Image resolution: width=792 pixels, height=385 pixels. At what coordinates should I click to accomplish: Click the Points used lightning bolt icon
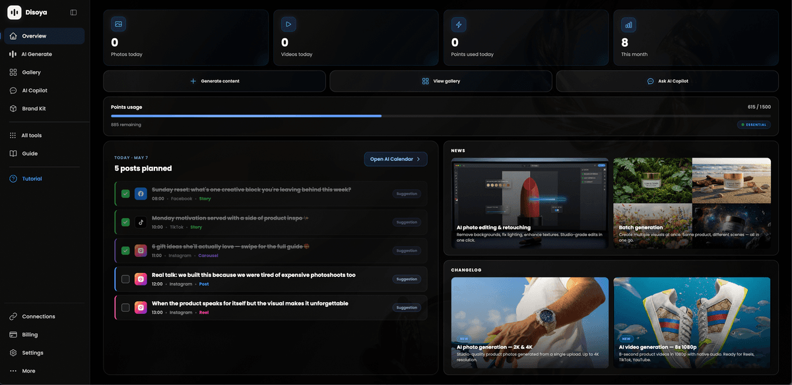(459, 24)
